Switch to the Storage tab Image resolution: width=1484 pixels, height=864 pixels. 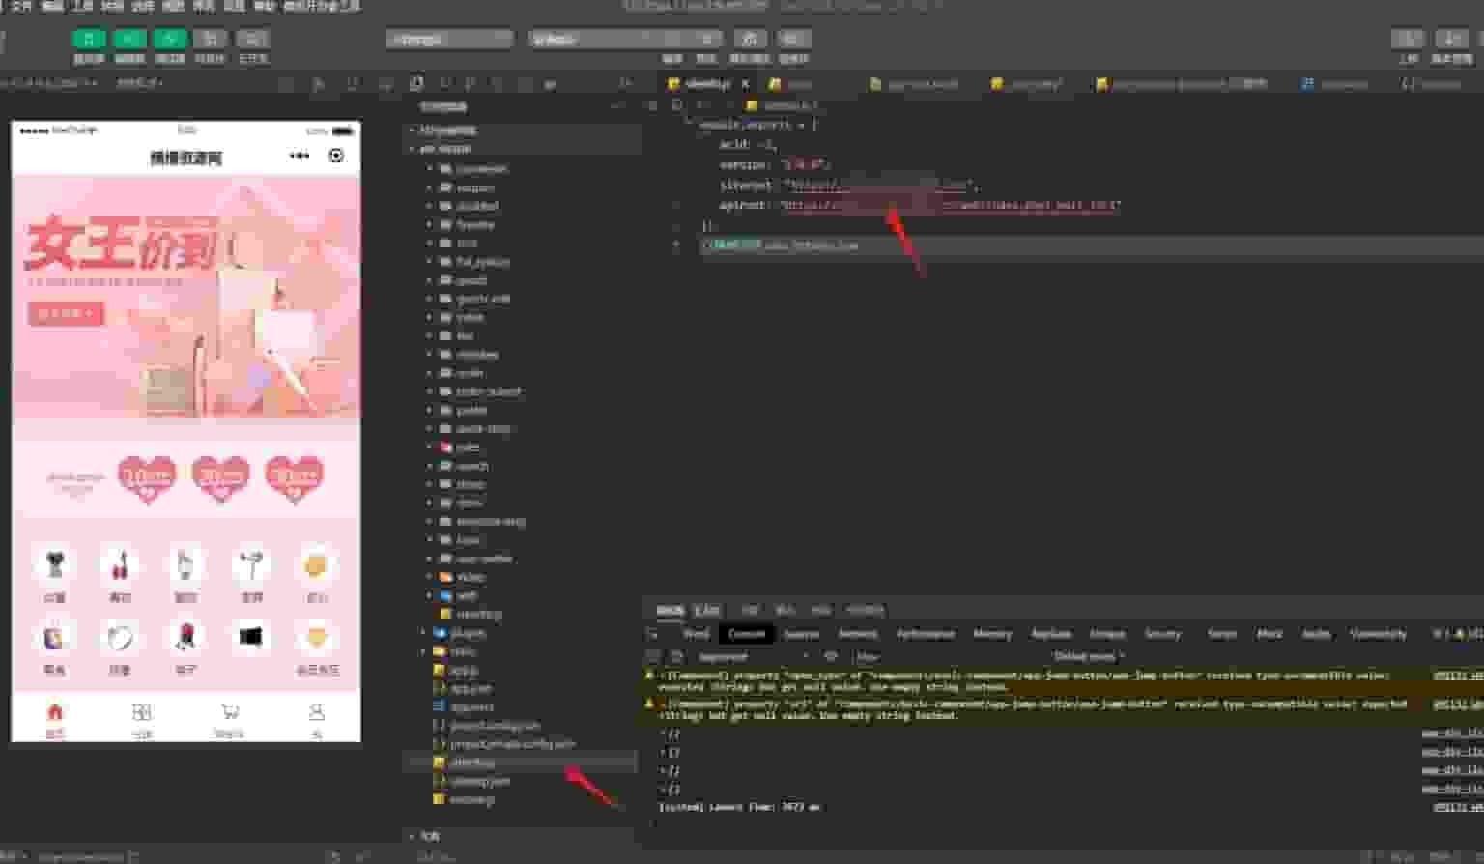1107,634
